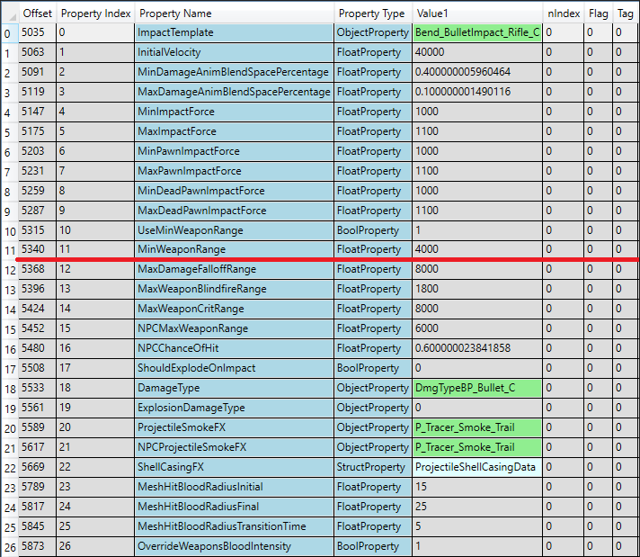Select the NPCChanceOfHit property name

point(235,348)
